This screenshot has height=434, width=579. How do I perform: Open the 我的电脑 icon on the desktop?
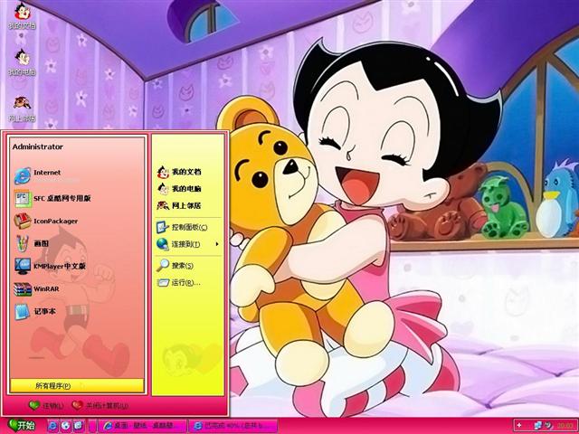[22, 62]
